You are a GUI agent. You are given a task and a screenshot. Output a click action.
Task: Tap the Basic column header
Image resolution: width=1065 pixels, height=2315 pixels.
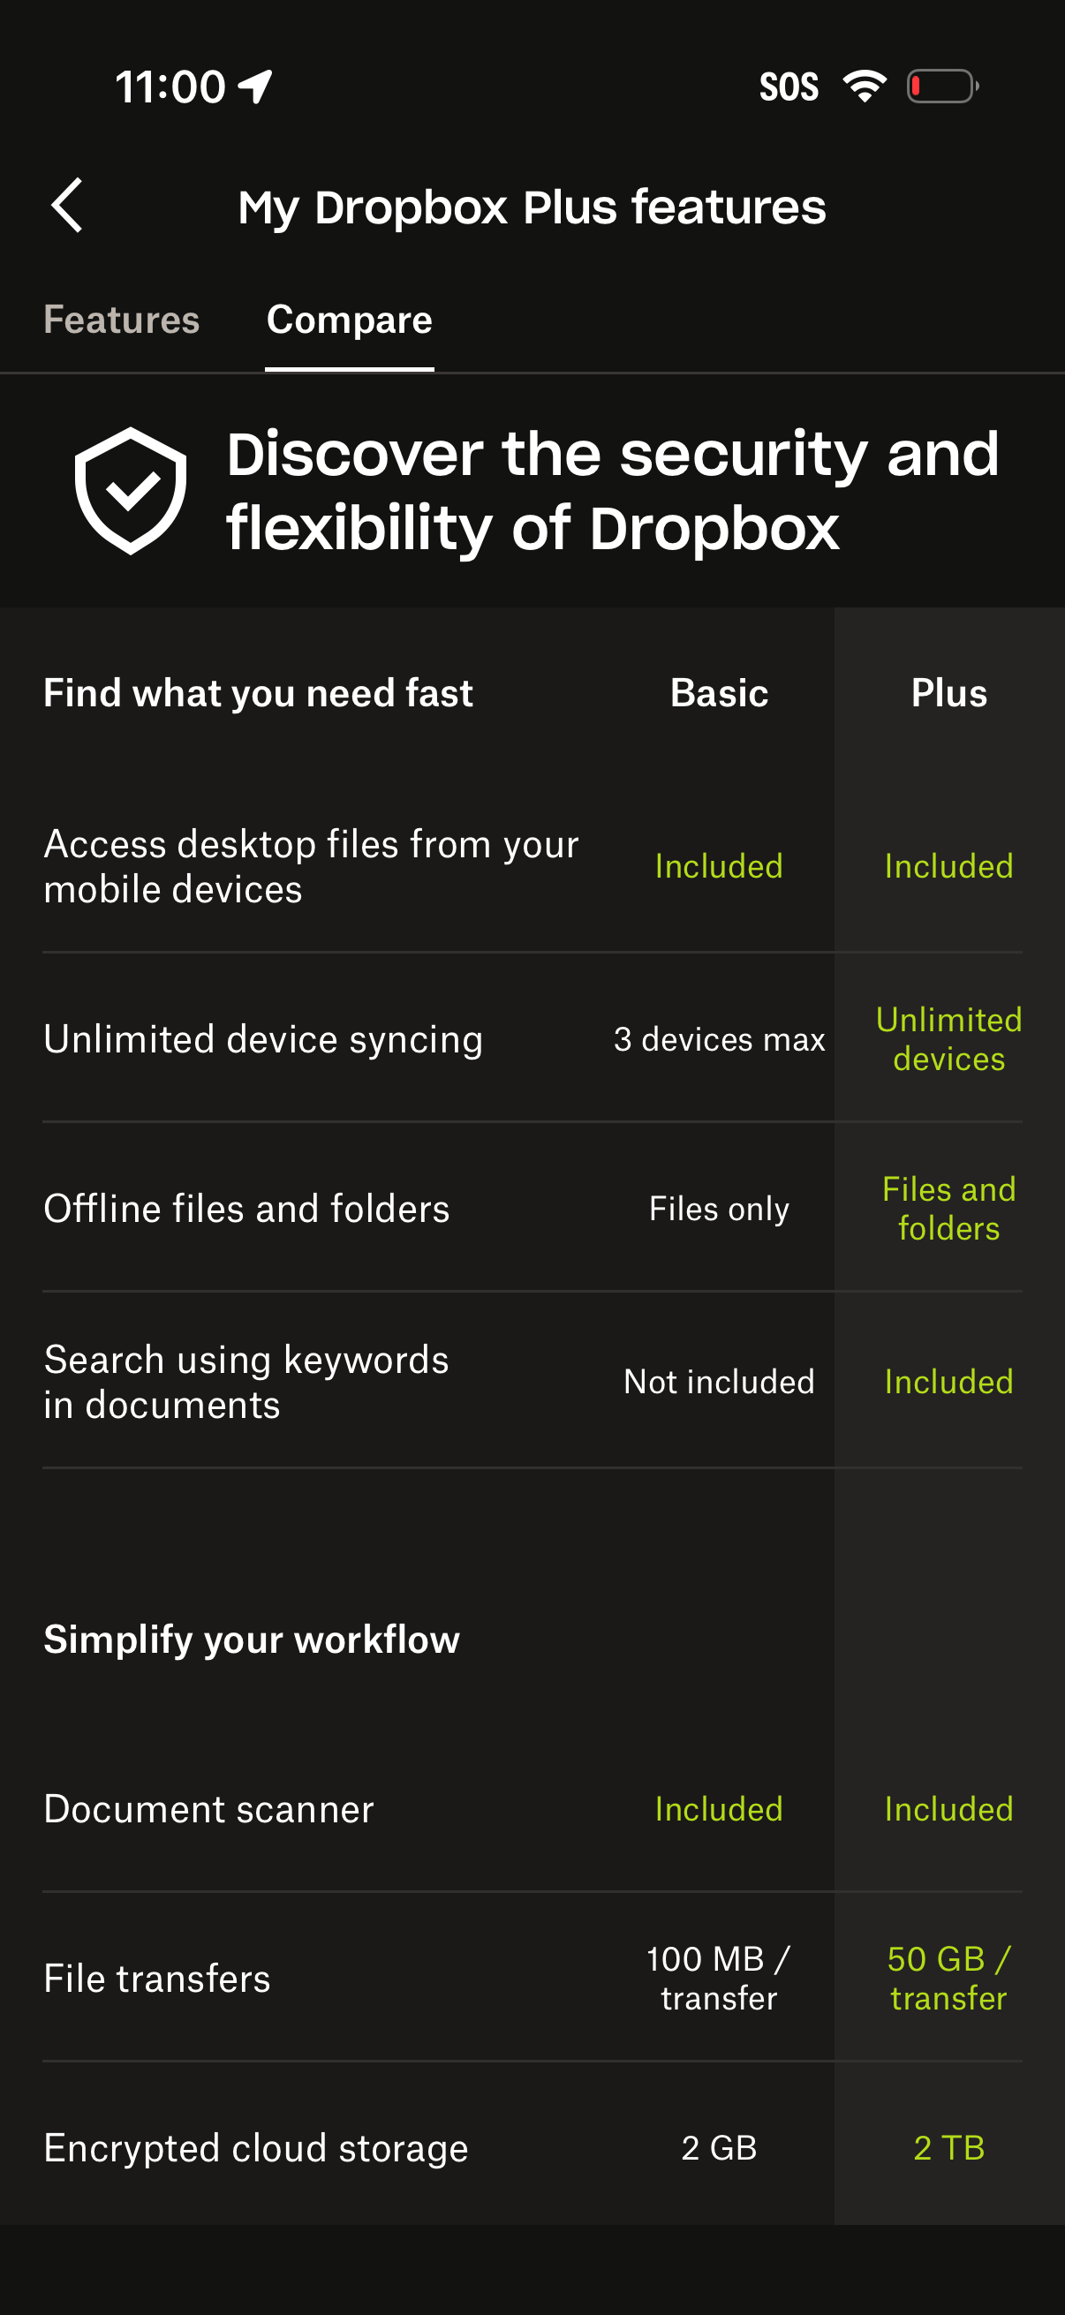[719, 693]
